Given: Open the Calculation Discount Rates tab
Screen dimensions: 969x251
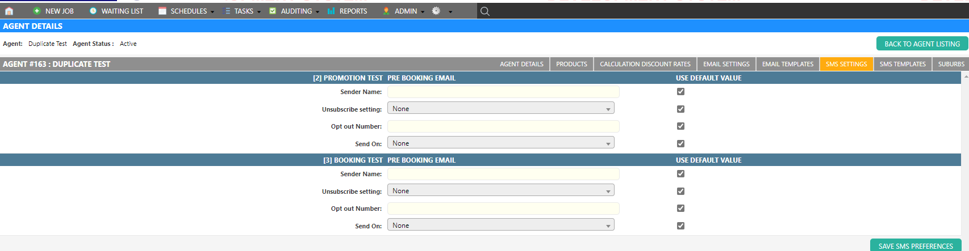Looking at the screenshot, I should coord(645,64).
